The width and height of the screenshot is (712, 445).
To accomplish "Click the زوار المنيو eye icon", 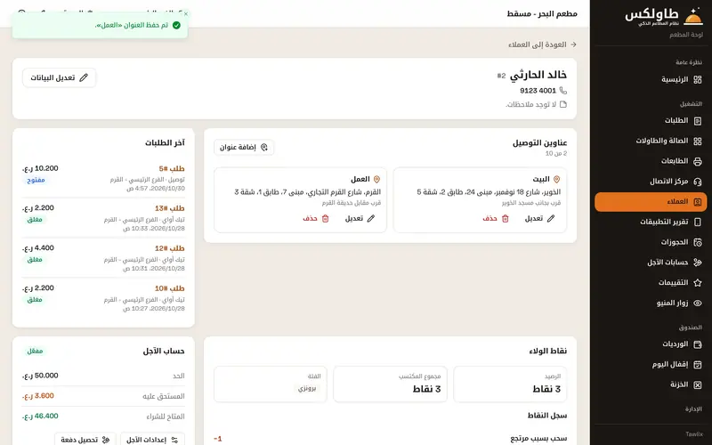I will tap(698, 303).
